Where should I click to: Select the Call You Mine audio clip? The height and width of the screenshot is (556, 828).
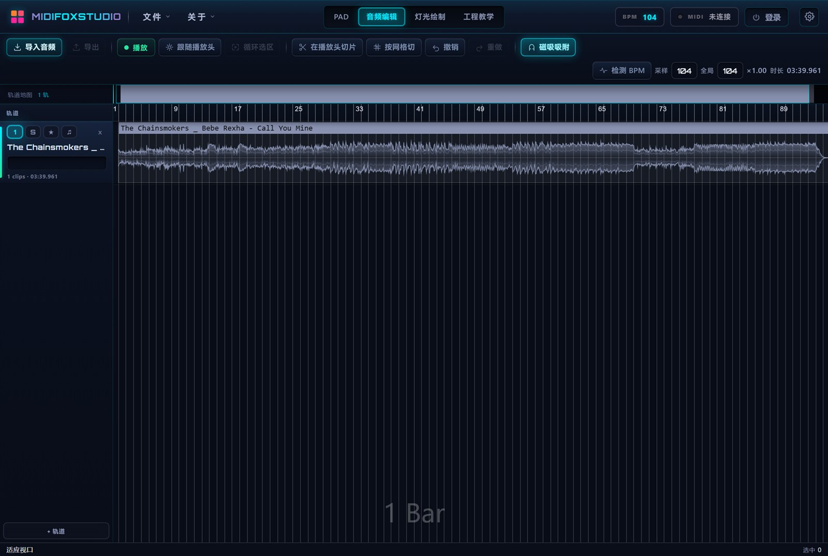tap(473, 153)
